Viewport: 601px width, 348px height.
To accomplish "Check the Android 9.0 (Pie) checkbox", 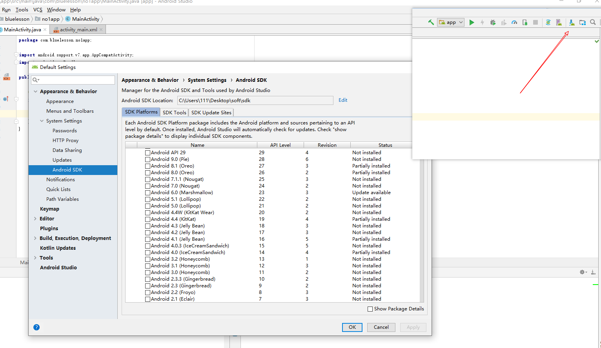I will click(148, 159).
